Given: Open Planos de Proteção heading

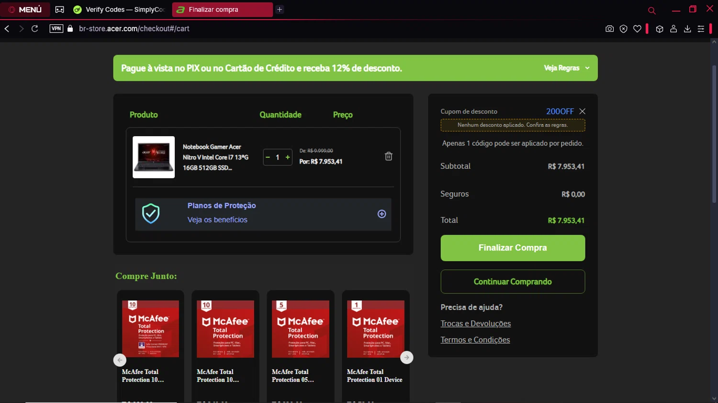Looking at the screenshot, I should [x=222, y=206].
